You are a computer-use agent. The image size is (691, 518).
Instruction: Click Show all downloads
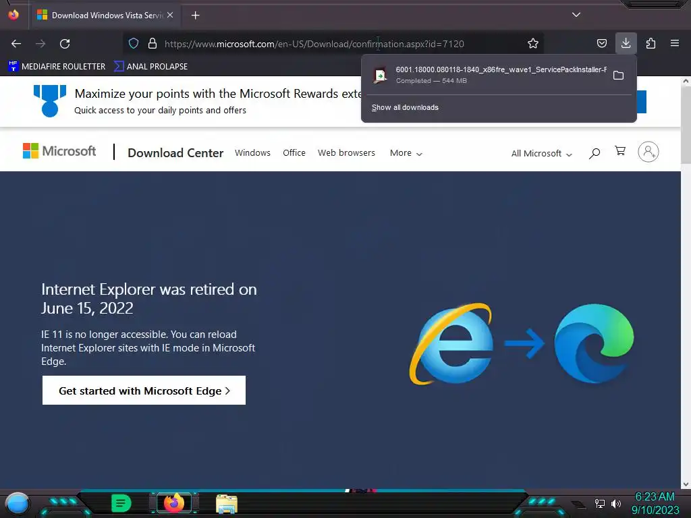pos(405,107)
